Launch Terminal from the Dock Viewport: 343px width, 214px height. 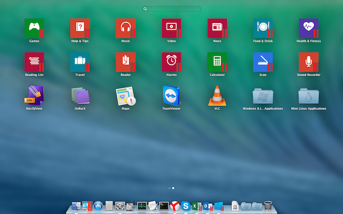click(164, 206)
